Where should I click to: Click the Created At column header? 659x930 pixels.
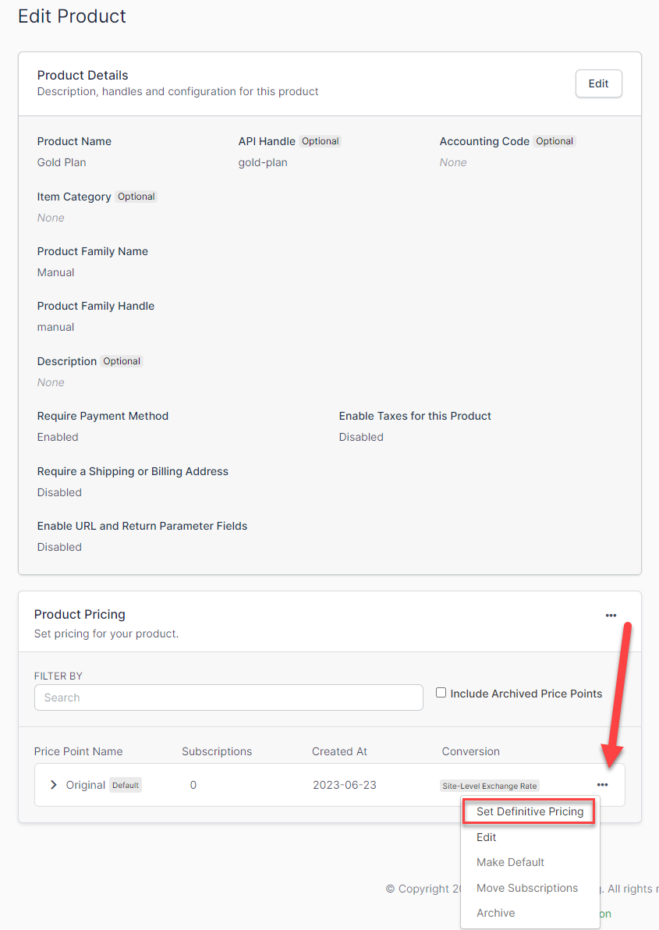[339, 751]
